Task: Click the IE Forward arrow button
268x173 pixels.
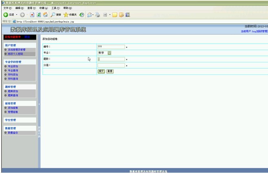Action: tap(22, 15)
